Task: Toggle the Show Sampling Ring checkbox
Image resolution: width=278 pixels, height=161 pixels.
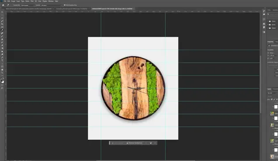Action: pos(65,5)
